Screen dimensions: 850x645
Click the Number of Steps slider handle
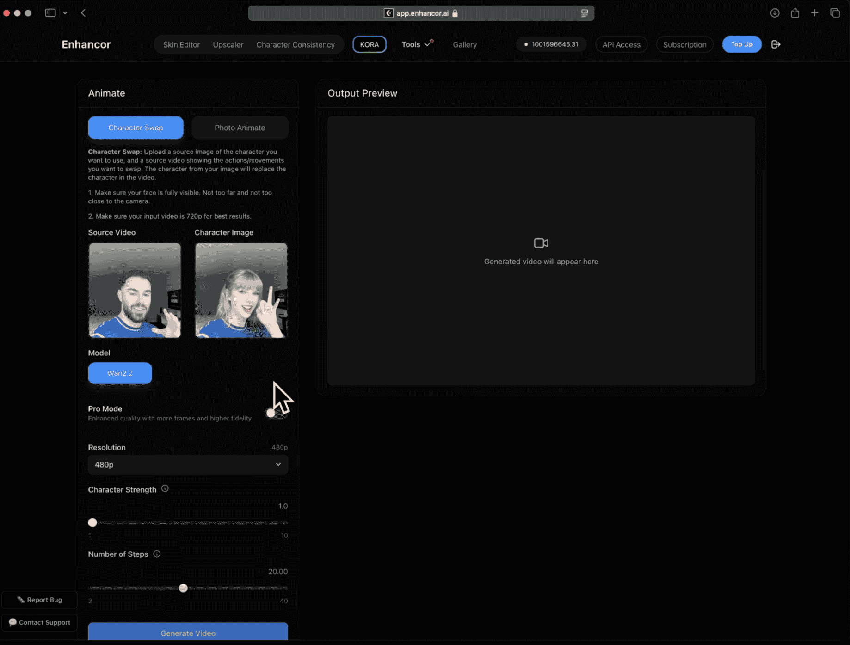183,588
